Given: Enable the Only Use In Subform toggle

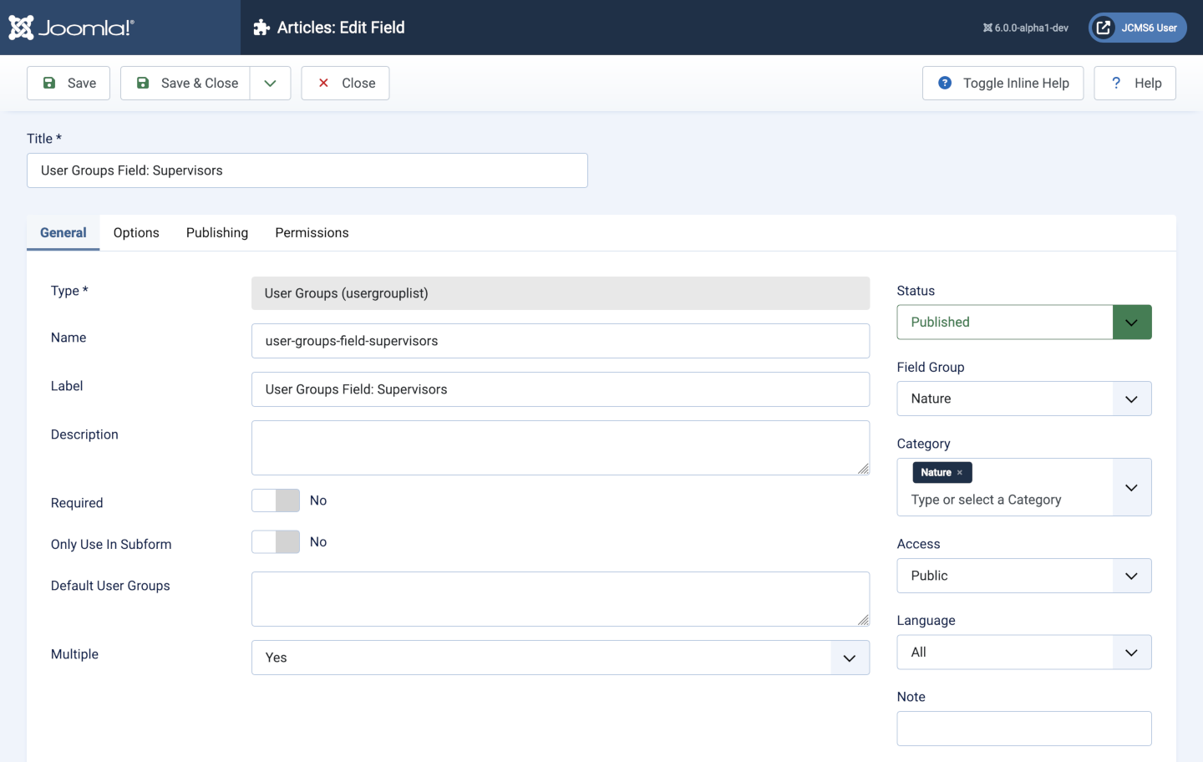Looking at the screenshot, I should coord(275,541).
